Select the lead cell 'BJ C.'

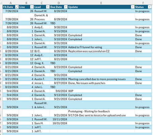click(x=42, y=51)
